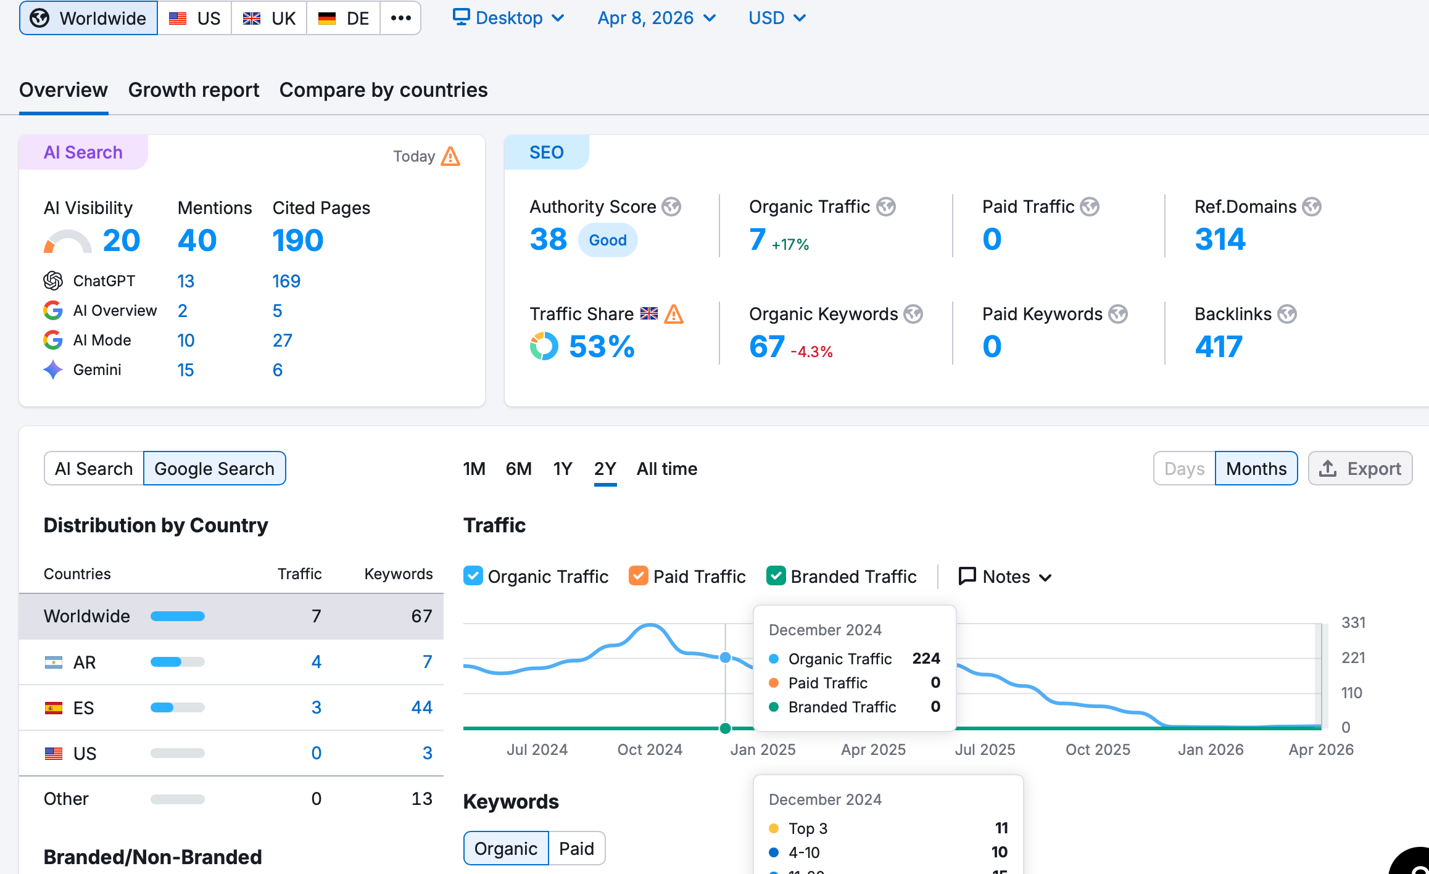The width and height of the screenshot is (1429, 874).
Task: Click the ChatGPT logo icon
Action: point(53,281)
